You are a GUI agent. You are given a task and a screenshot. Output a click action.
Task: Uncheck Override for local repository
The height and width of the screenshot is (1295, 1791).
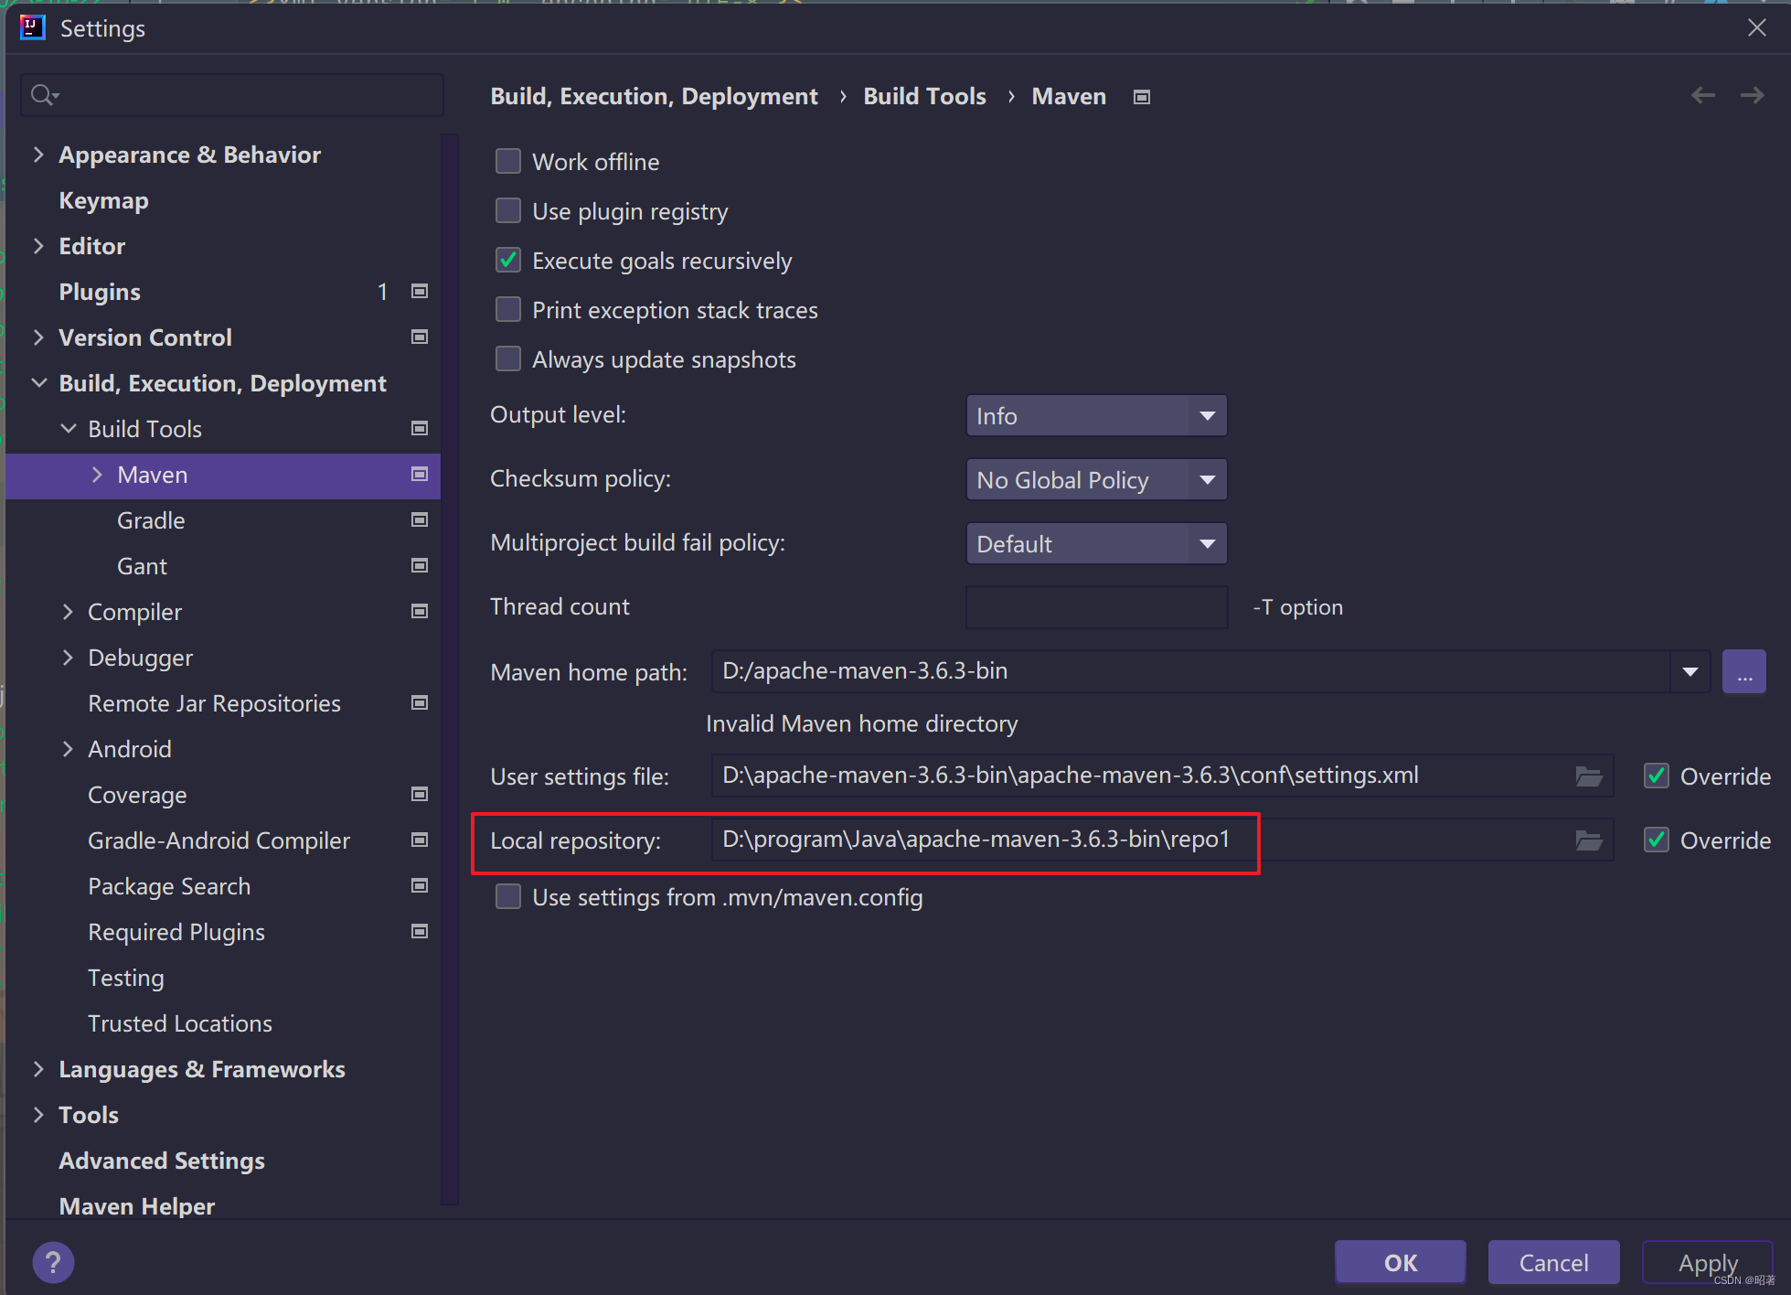pyautogui.click(x=1657, y=840)
